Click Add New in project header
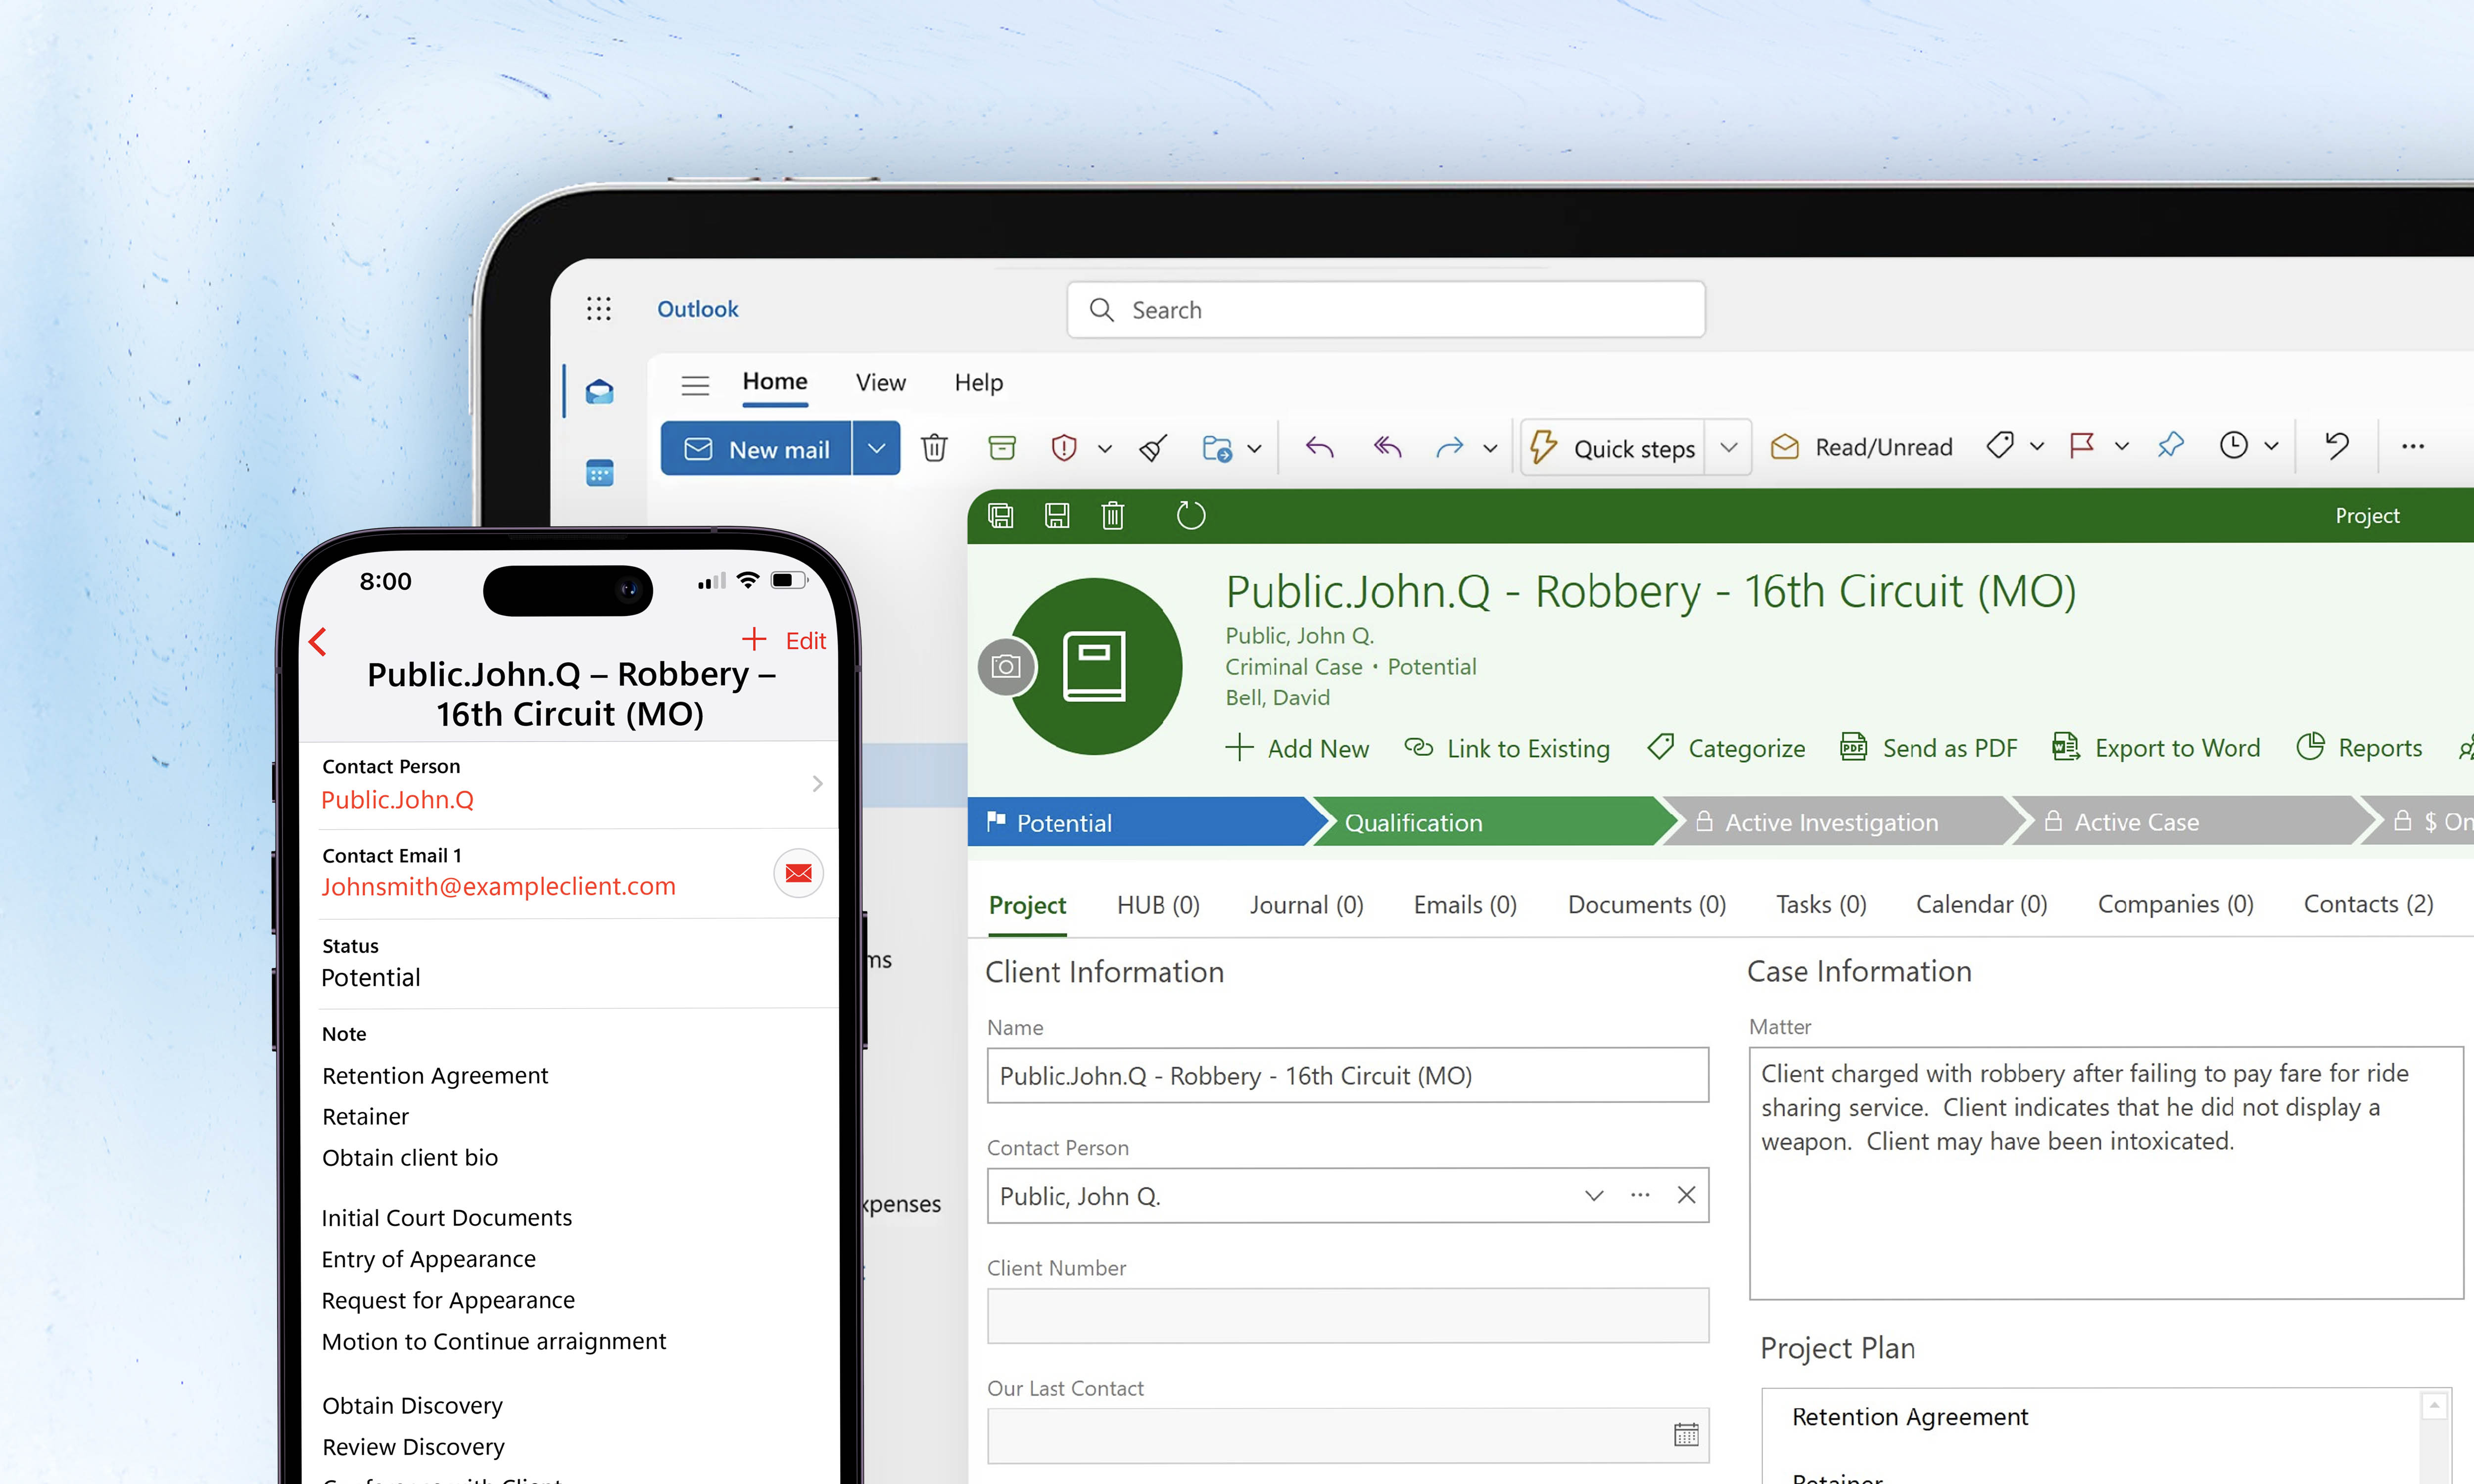The image size is (2474, 1484). tap(1297, 748)
